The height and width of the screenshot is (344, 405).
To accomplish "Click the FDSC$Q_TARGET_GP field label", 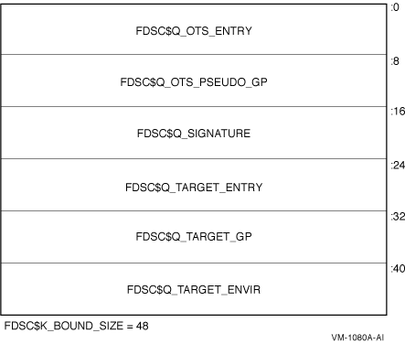I will point(194,237).
